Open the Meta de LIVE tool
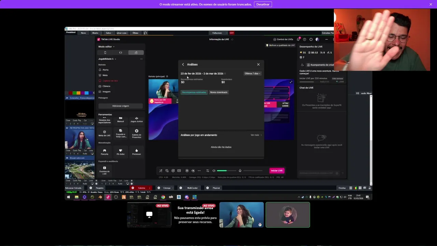 (x=104, y=133)
